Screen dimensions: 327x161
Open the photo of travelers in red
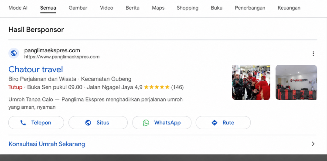click(x=251, y=82)
